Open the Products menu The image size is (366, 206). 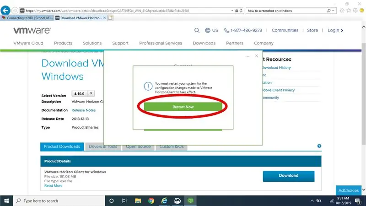(63, 43)
